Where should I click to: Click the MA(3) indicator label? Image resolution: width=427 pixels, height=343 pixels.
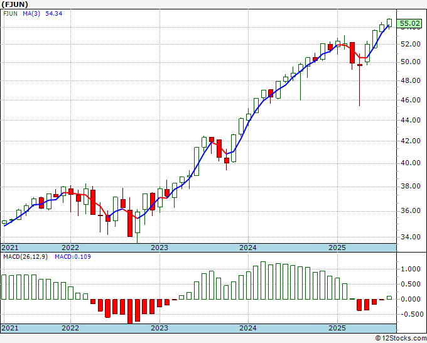tap(31, 14)
